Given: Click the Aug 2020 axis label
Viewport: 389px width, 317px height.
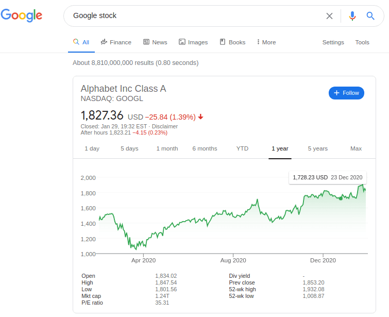Looking at the screenshot, I should pyautogui.click(x=233, y=260).
